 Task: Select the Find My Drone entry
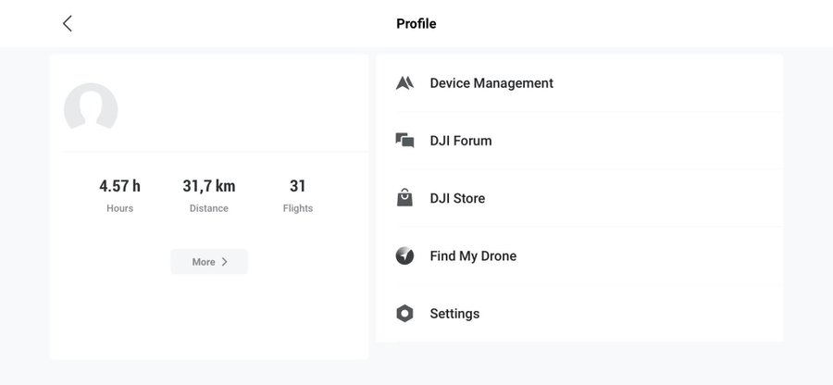(473, 256)
